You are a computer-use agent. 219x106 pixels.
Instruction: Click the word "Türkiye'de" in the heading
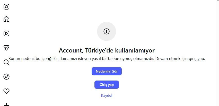99,50
